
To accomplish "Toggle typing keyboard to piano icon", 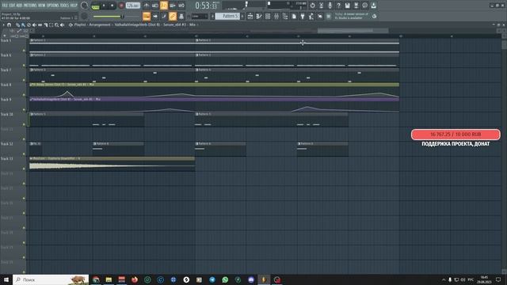I will tap(147, 16).
